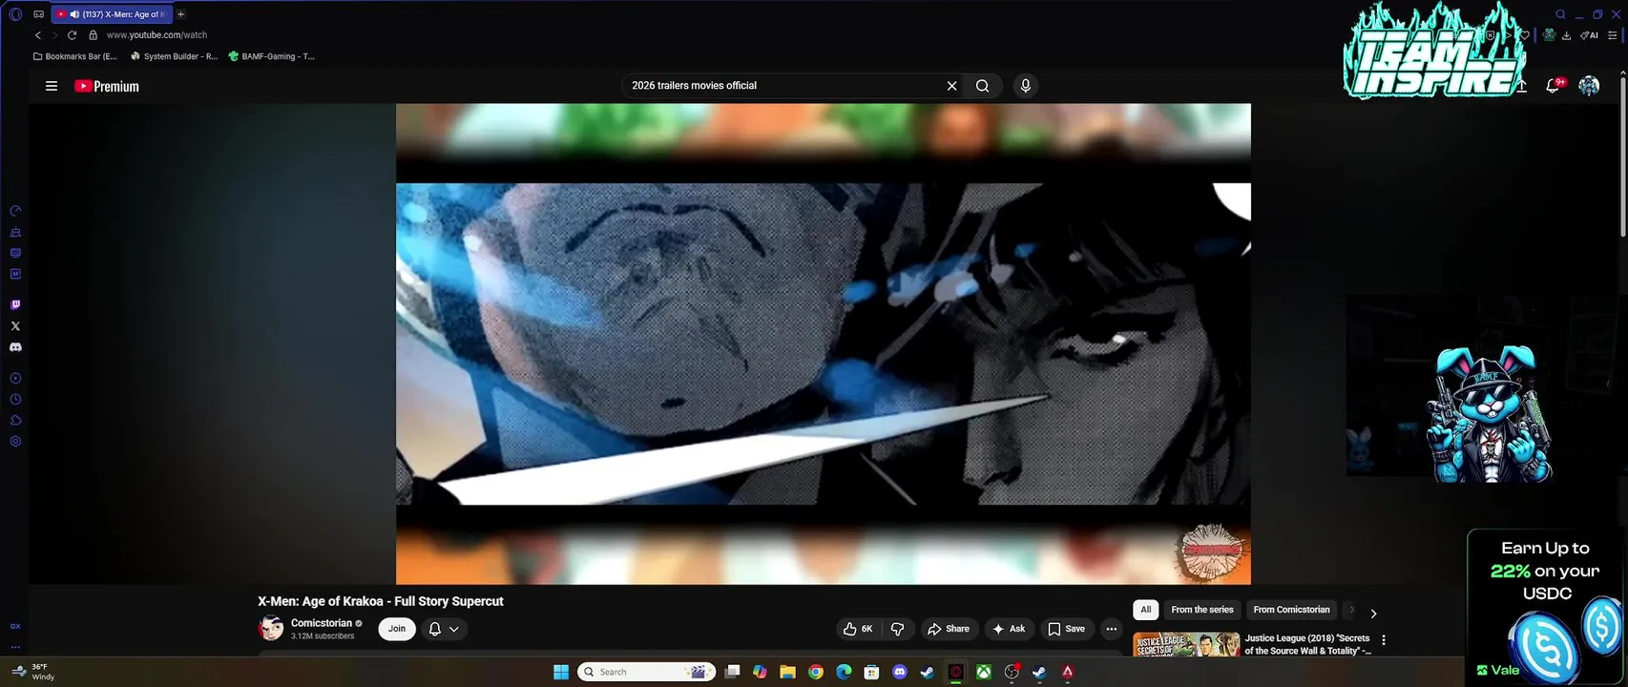
Task: Share this video
Action: (x=948, y=629)
